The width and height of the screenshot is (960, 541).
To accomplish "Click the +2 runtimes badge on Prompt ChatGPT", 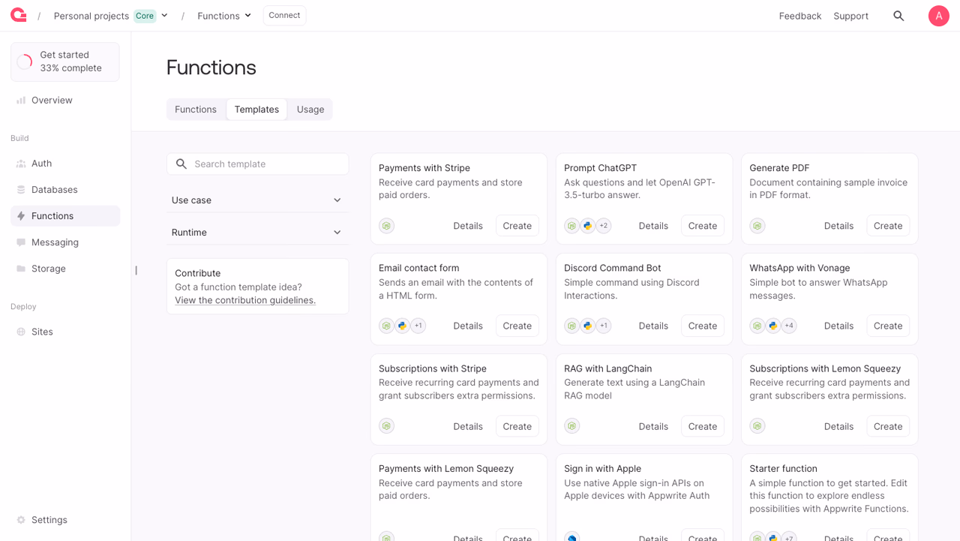I will click(x=604, y=226).
